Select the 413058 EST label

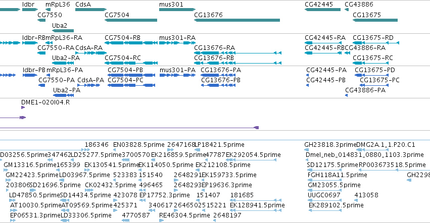(366, 195)
